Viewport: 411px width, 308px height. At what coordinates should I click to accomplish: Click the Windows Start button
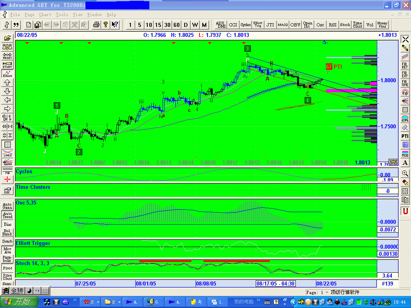tap(19, 302)
